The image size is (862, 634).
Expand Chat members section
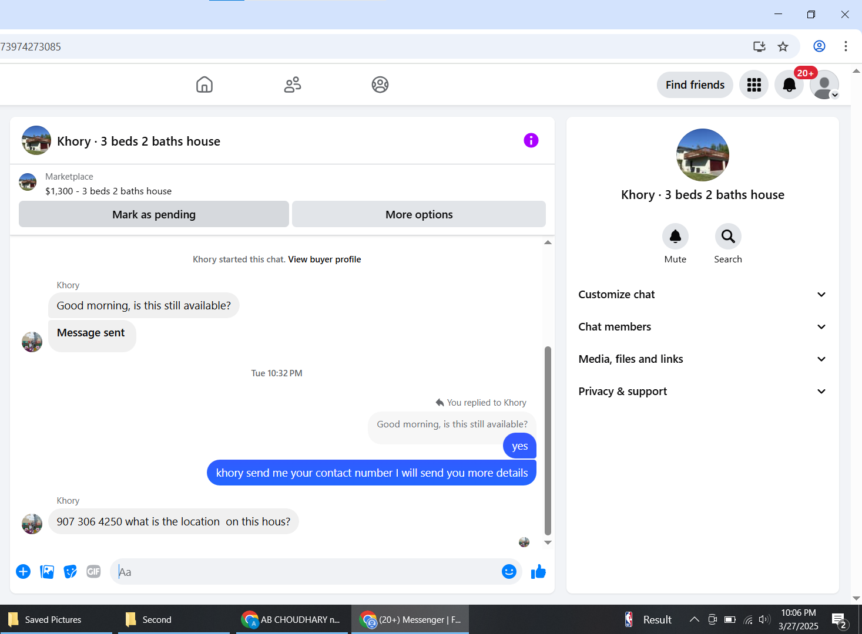[x=702, y=327]
